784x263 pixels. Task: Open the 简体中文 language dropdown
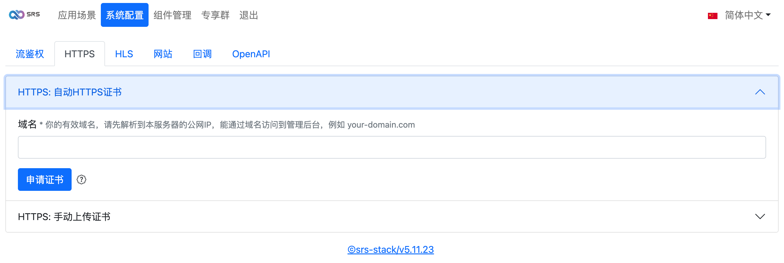[748, 15]
